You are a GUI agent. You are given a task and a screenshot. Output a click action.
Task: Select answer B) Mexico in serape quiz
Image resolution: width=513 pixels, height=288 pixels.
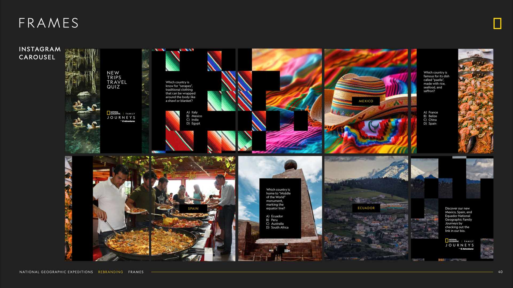pos(194,116)
